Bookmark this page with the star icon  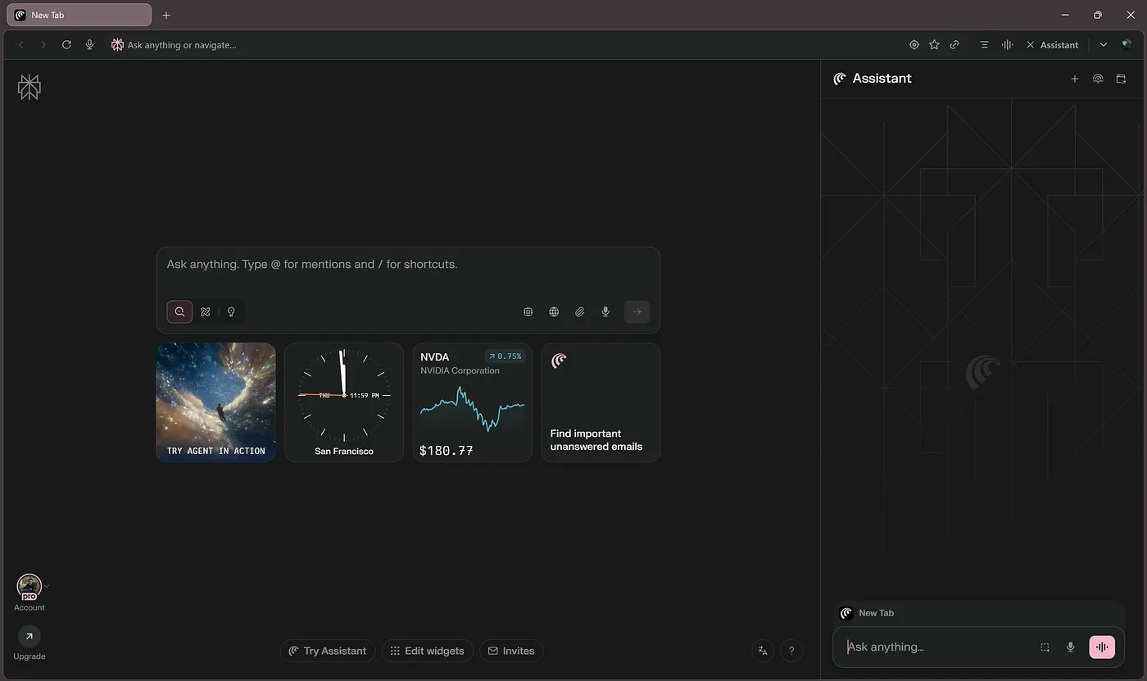click(x=934, y=44)
